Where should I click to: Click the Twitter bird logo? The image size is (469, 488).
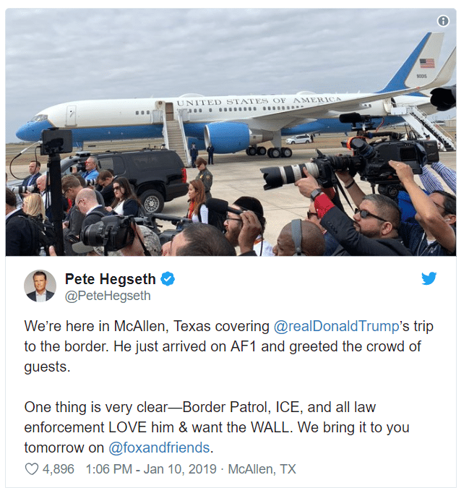coord(429,278)
